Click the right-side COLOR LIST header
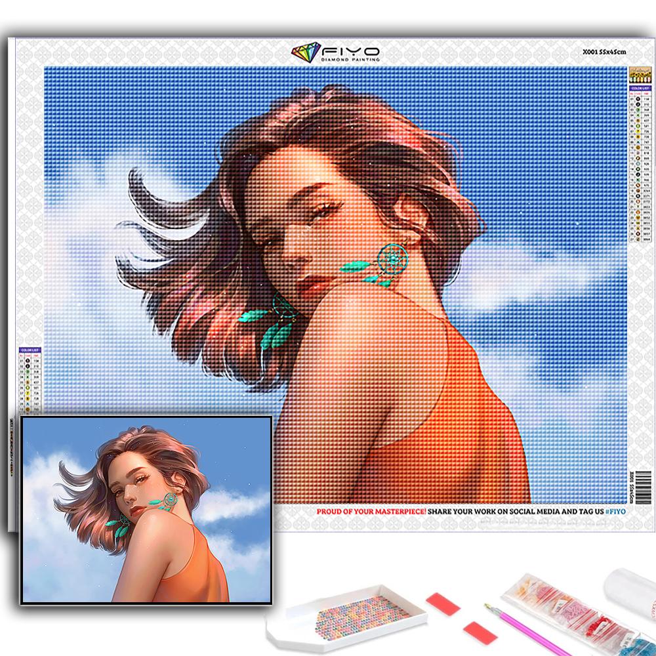The height and width of the screenshot is (656, 656). point(637,87)
